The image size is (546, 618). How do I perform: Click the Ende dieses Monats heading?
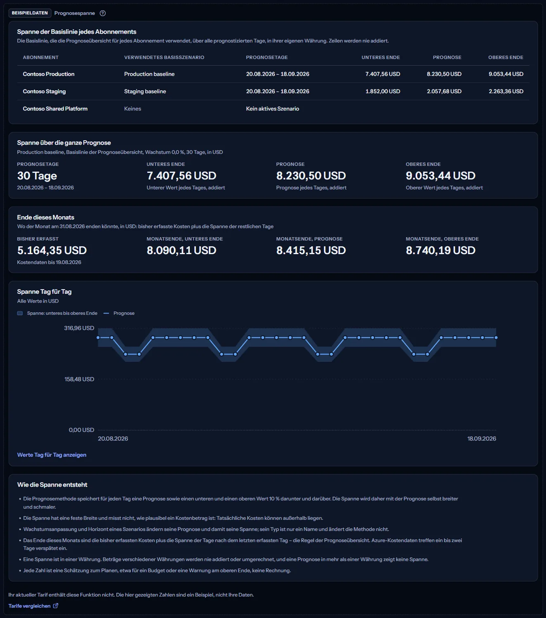tap(45, 217)
